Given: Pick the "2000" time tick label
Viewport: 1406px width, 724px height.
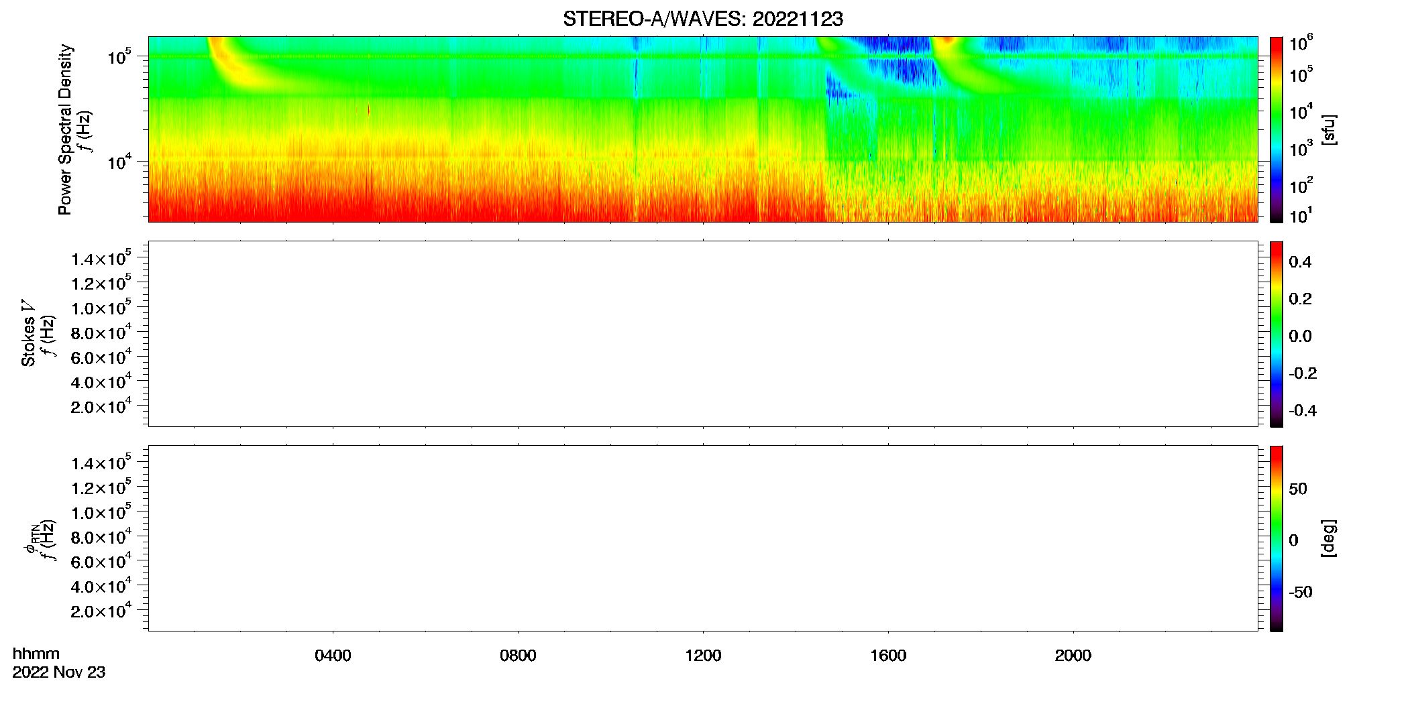Looking at the screenshot, I should pos(1073,656).
